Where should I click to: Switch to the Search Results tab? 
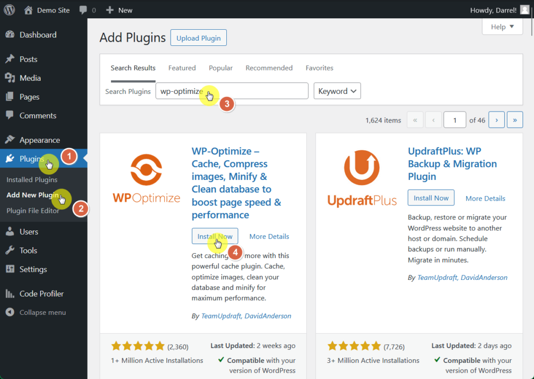click(133, 68)
